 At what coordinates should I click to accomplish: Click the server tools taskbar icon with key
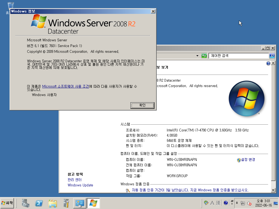coord(66,203)
